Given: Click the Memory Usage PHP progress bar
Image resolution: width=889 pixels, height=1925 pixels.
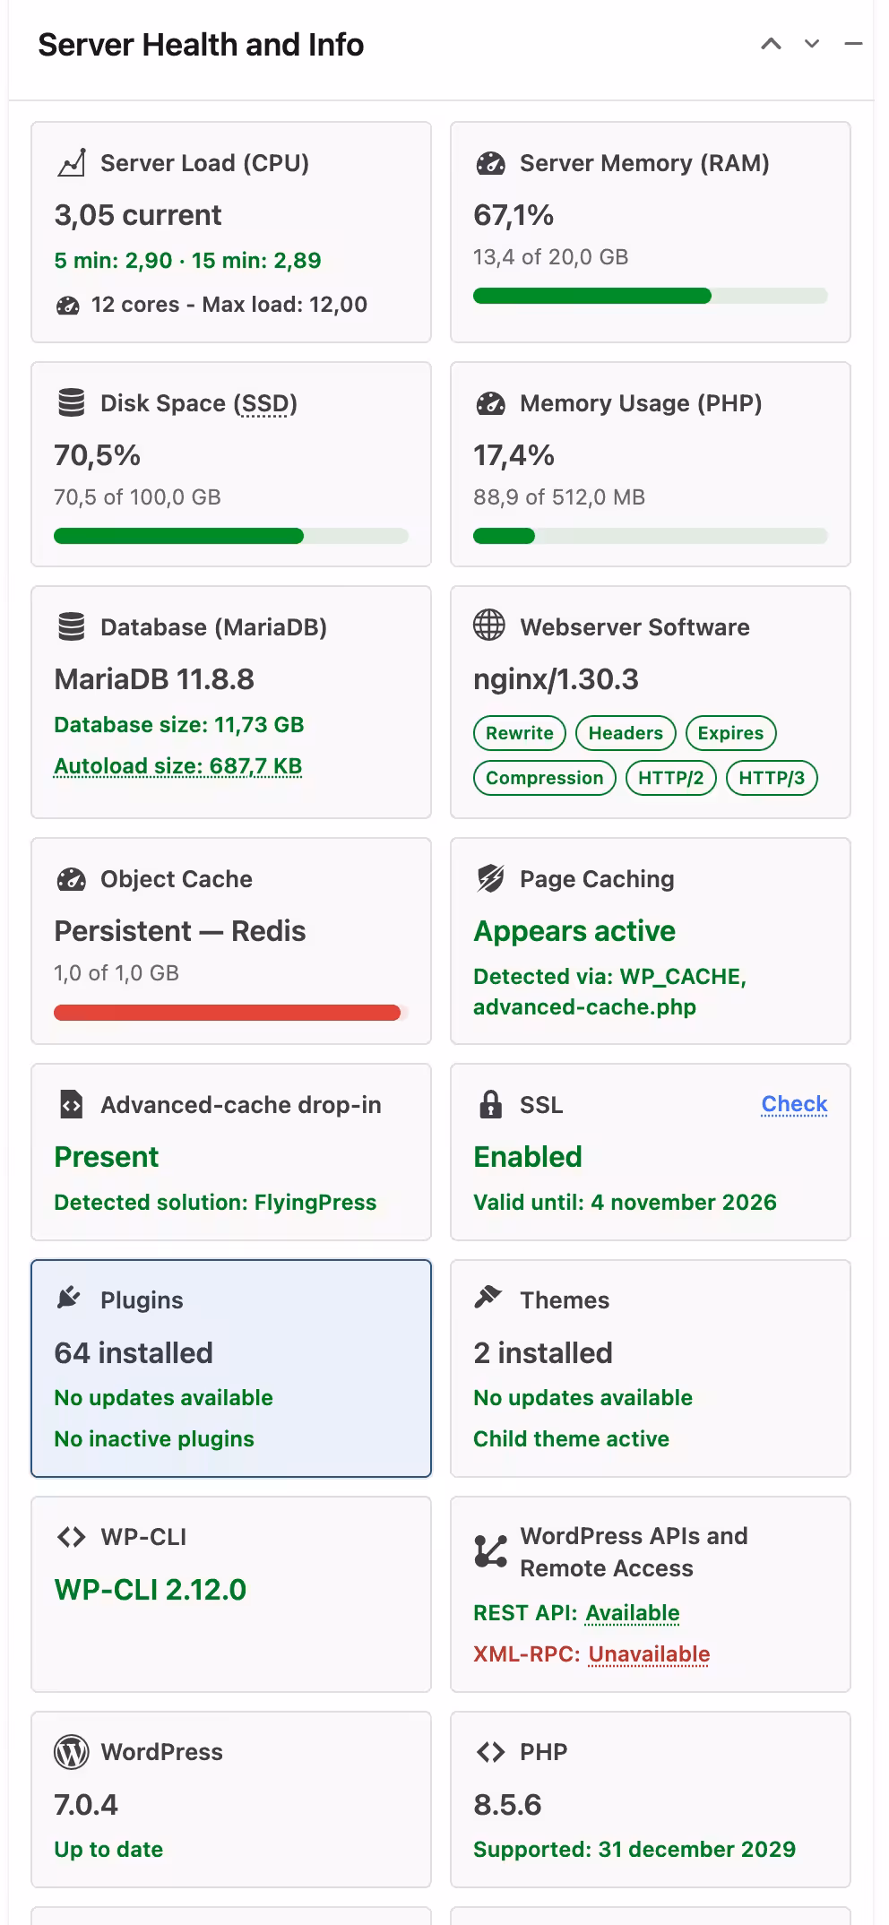Looking at the screenshot, I should (651, 536).
